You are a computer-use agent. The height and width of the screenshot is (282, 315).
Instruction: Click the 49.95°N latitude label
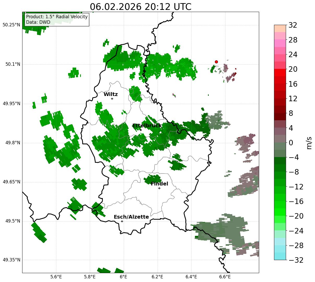pos(11,104)
